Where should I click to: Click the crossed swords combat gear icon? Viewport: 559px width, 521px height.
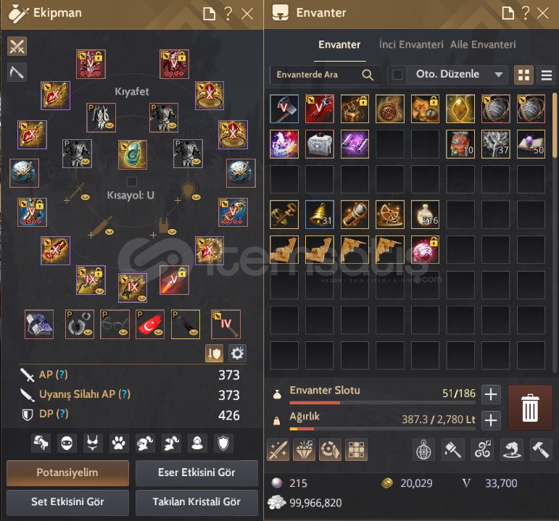click(x=17, y=46)
